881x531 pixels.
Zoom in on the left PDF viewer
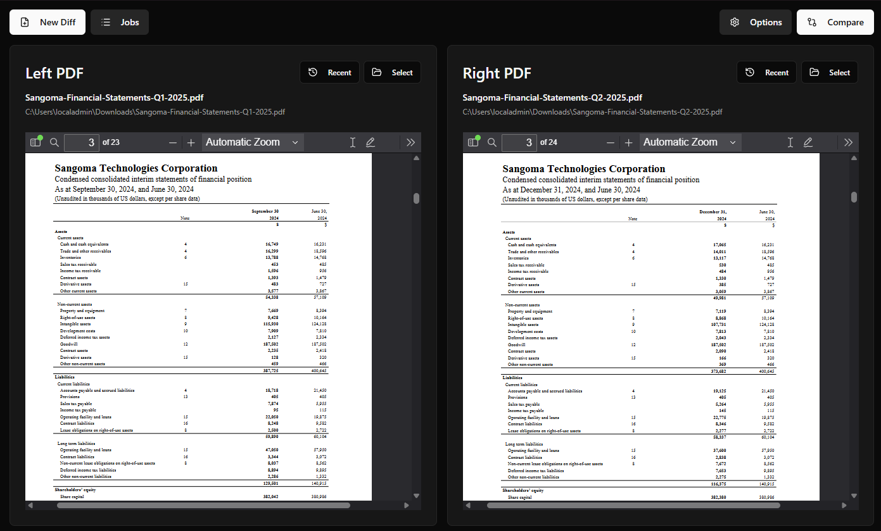point(191,142)
